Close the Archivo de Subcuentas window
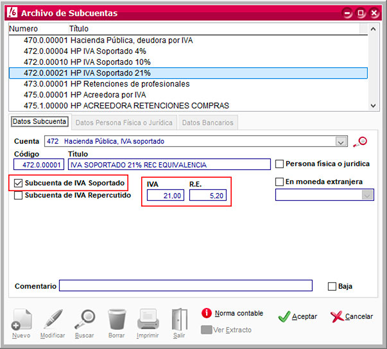The height and width of the screenshot is (349, 387). (x=374, y=13)
